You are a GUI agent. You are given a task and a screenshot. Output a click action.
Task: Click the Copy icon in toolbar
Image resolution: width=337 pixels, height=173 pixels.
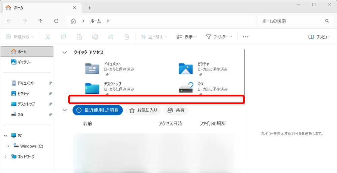[63, 37]
